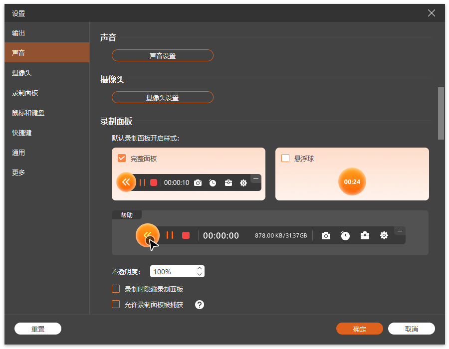449x349 pixels.
Task: Tick the 录制时隐藏录制面板 checkbox
Action: 116,289
